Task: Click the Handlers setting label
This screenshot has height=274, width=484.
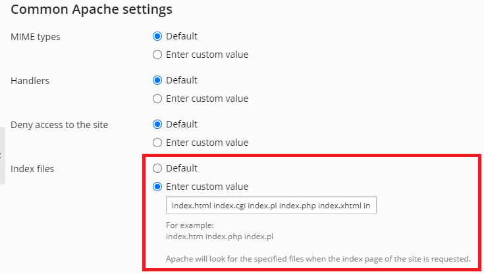Action: point(30,81)
